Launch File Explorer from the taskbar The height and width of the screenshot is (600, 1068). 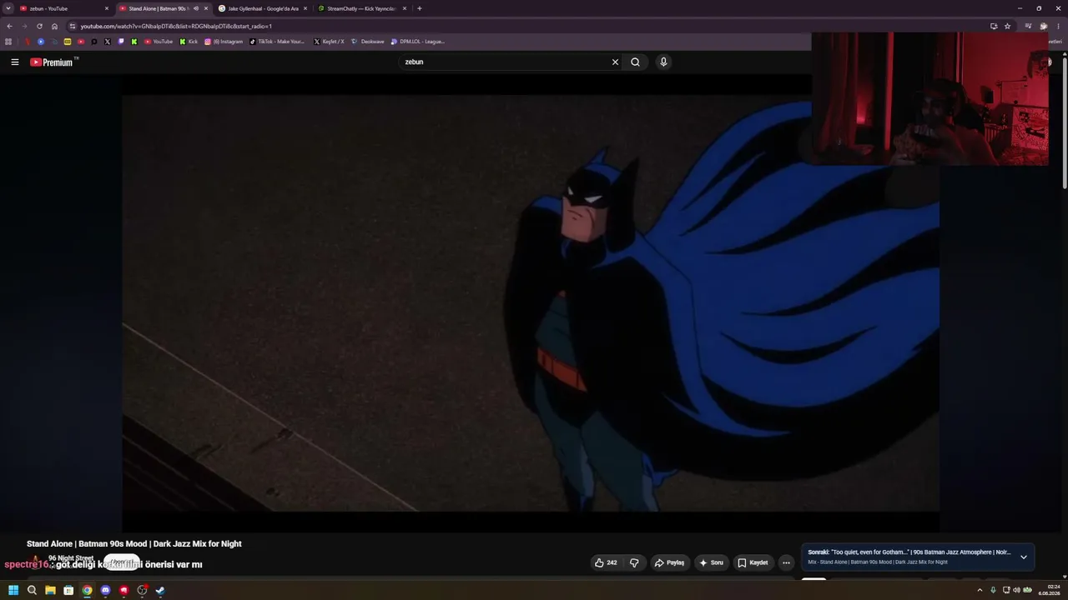pos(50,590)
